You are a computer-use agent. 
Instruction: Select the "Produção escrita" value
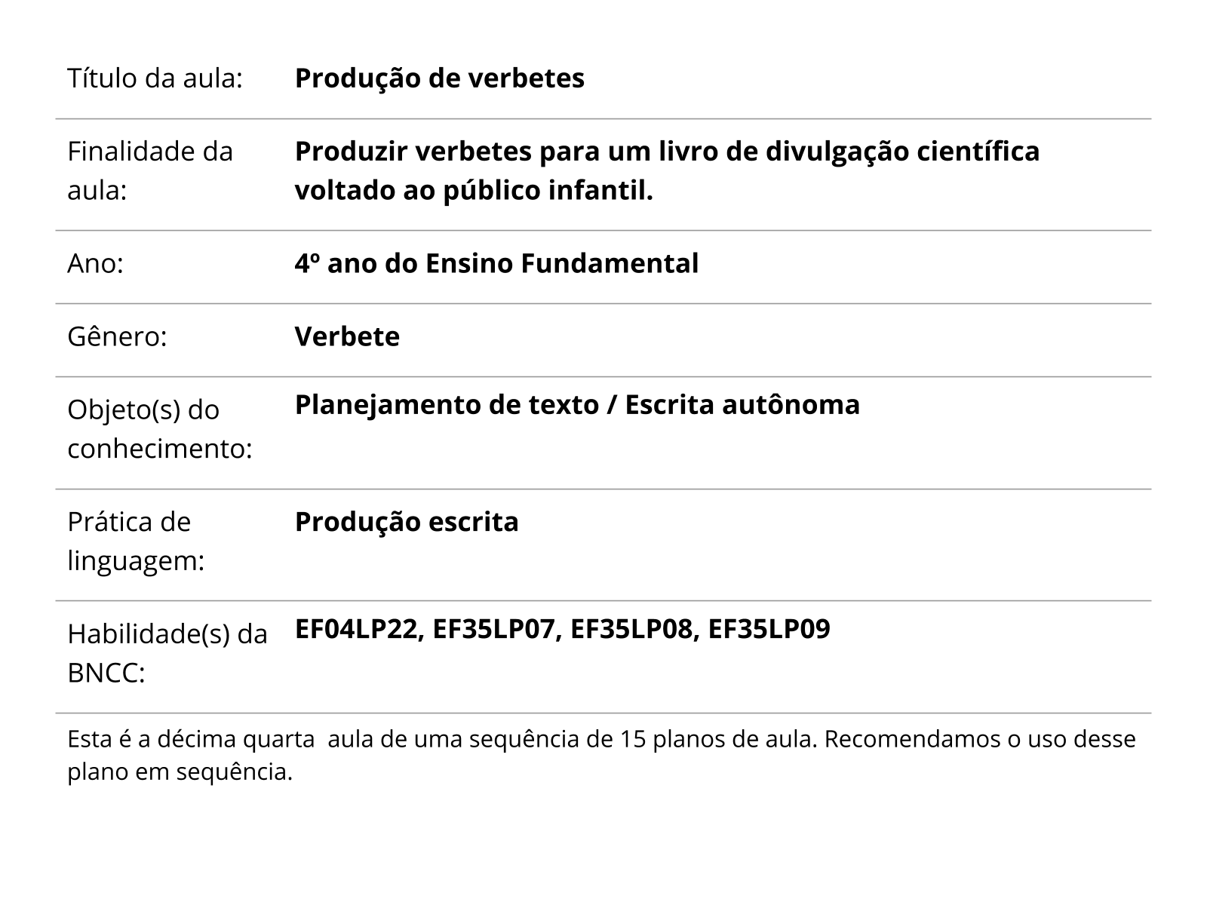click(407, 522)
